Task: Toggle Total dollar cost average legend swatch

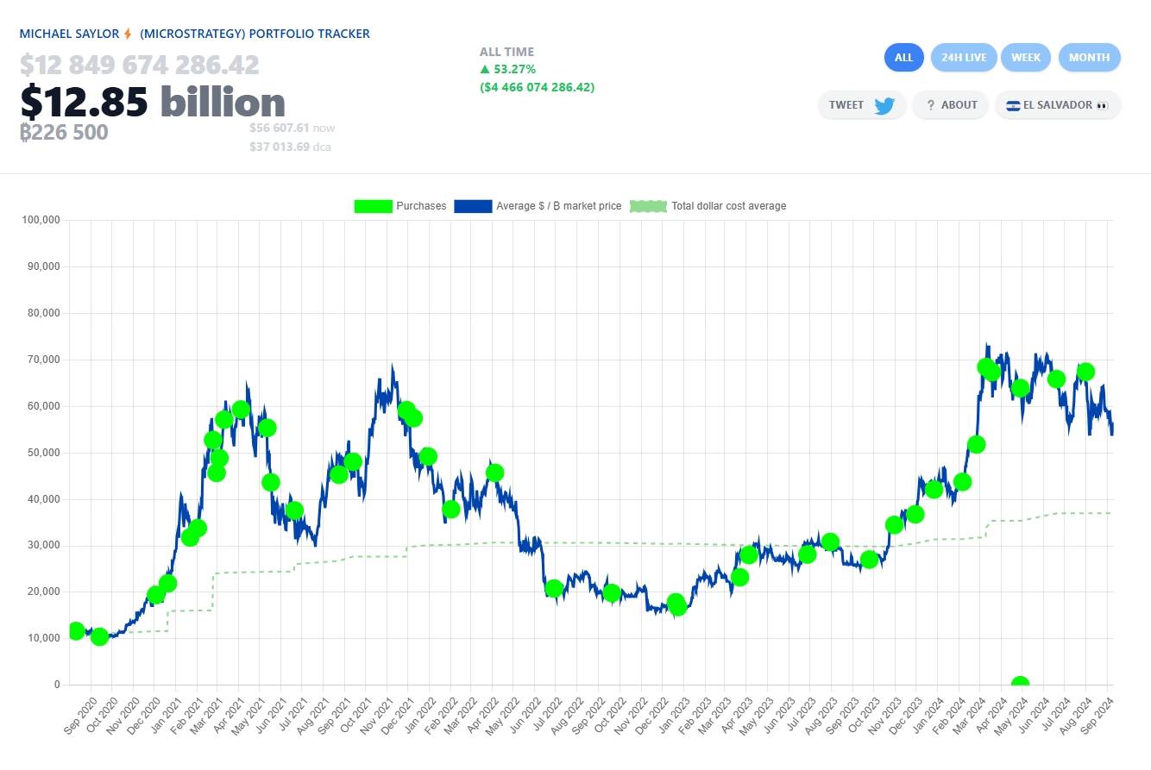Action: pyautogui.click(x=649, y=206)
